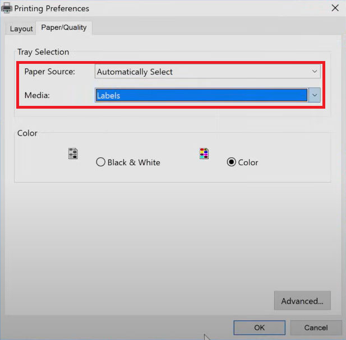This screenshot has height=340, width=346.
Task: Click the Printing Preferences title text
Action: click(x=52, y=8)
